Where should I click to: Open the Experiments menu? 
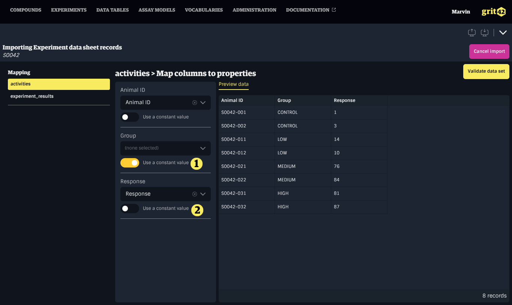click(69, 10)
